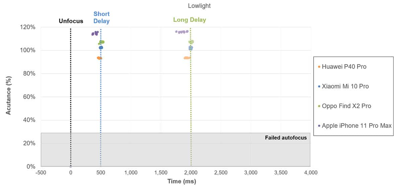The image size is (402, 187).
Task: Click the purple data cluster near Short Delay
Action: tap(95, 33)
